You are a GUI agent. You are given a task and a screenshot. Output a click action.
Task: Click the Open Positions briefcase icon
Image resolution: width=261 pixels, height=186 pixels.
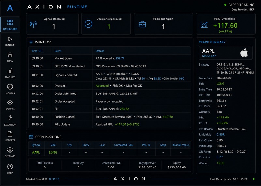[x=31, y=137]
